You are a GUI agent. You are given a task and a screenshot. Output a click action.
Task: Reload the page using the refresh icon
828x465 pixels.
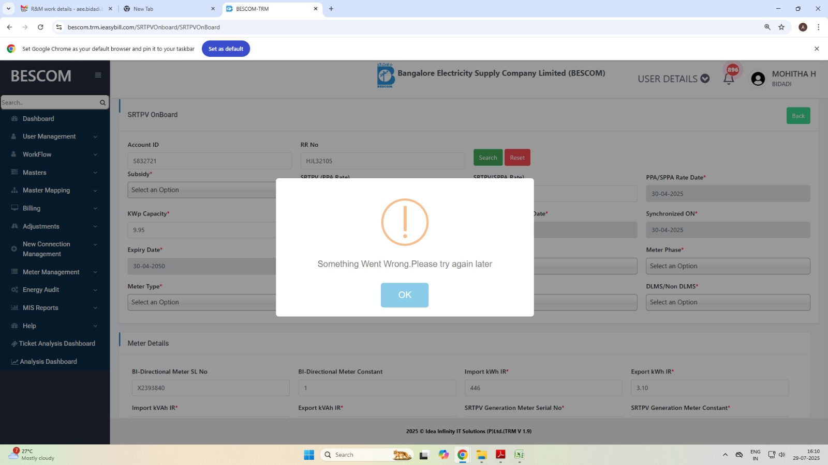tap(40, 27)
